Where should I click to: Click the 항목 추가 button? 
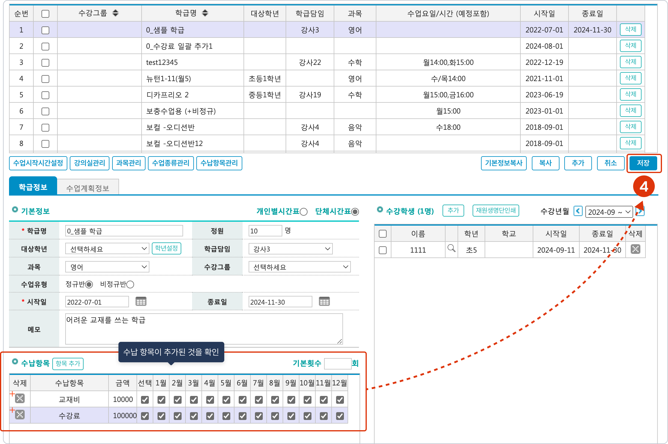(68, 363)
